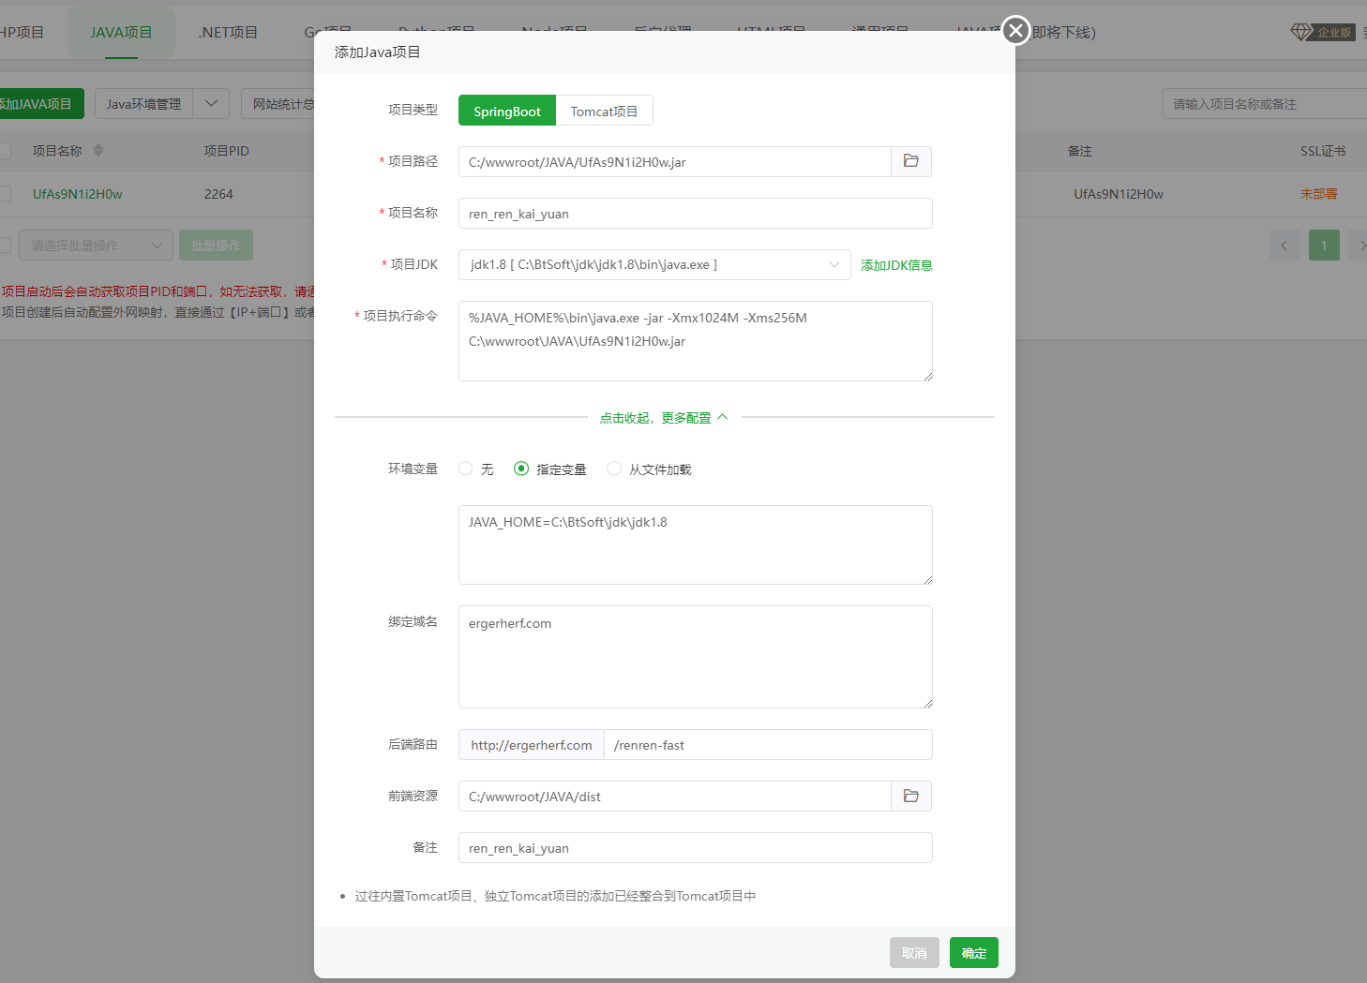Close the Add Java project dialog
1367x983 pixels.
1015,31
